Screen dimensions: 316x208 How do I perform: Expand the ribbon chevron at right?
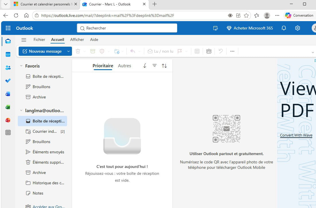(313, 52)
